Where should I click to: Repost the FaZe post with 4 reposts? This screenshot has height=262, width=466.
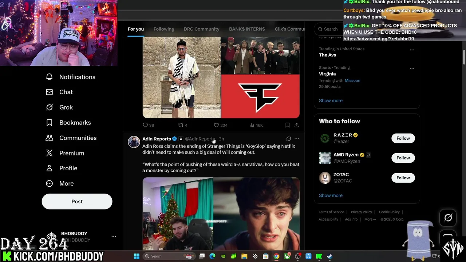coord(181,125)
